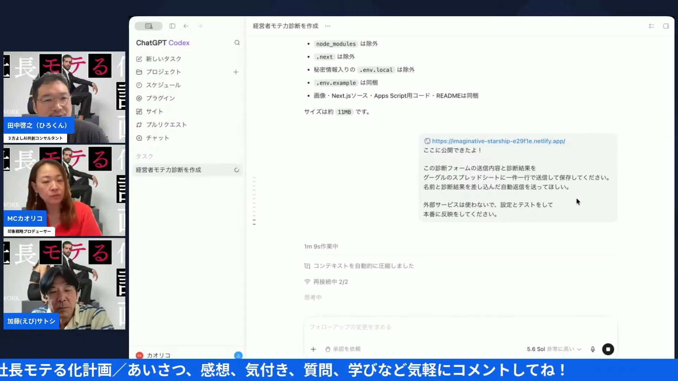Click the プロジェクト folder icon

[x=139, y=72]
